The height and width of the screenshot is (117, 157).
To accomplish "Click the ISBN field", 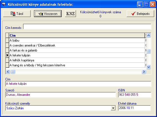I will (x=135, y=95).
